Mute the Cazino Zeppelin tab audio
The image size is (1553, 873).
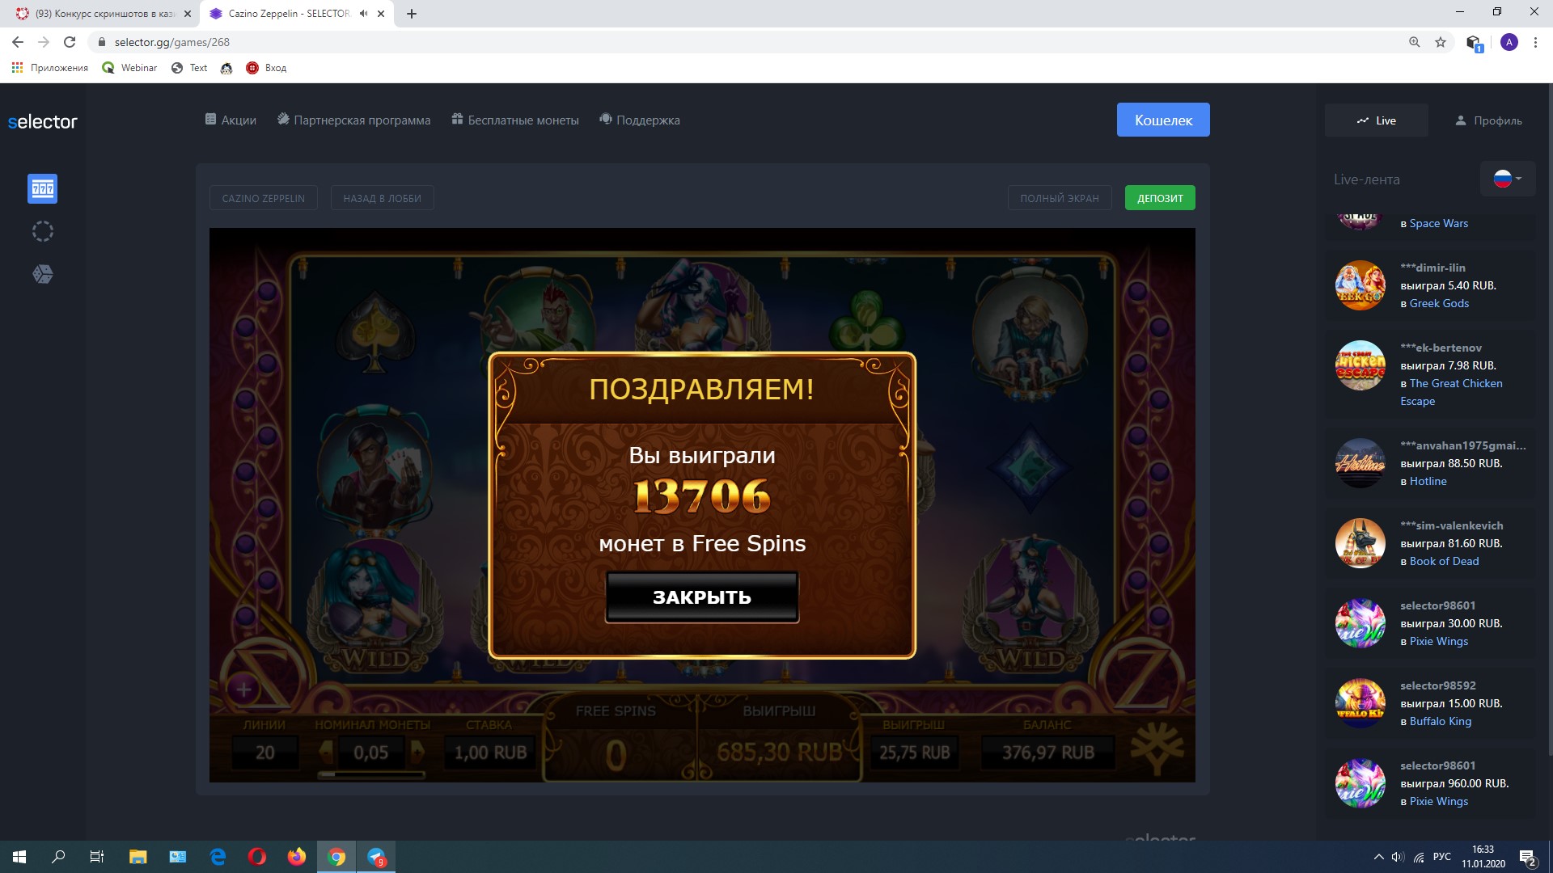point(363,14)
